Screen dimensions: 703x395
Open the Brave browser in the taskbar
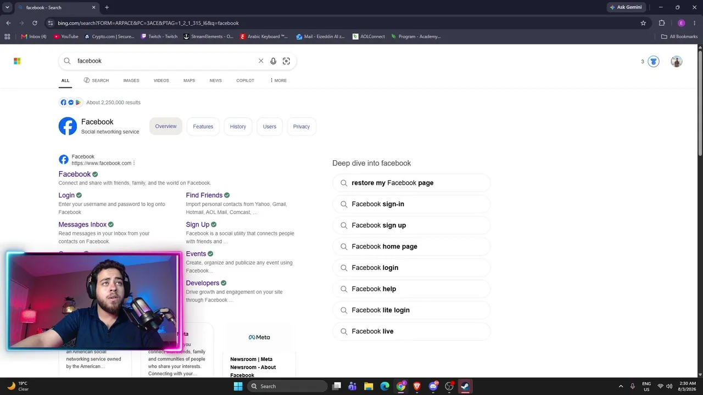tap(417, 386)
